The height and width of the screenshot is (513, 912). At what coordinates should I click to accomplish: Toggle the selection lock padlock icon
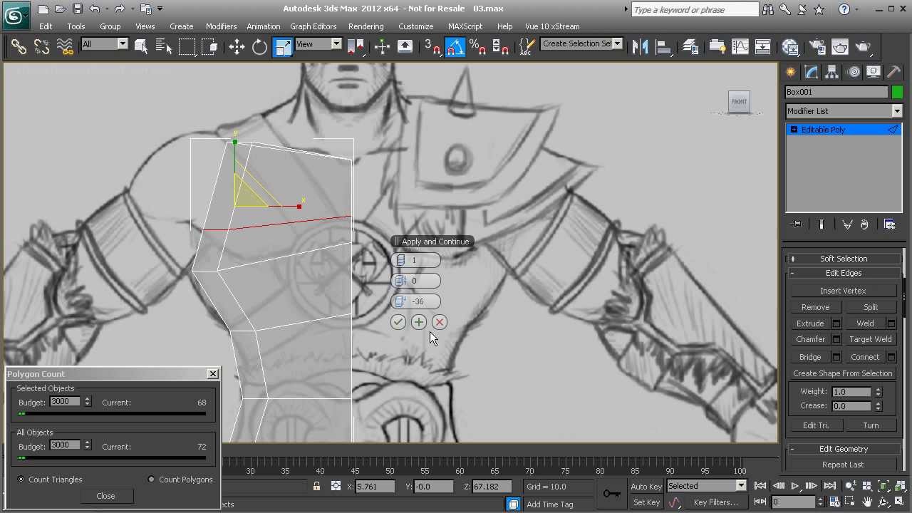tap(316, 486)
